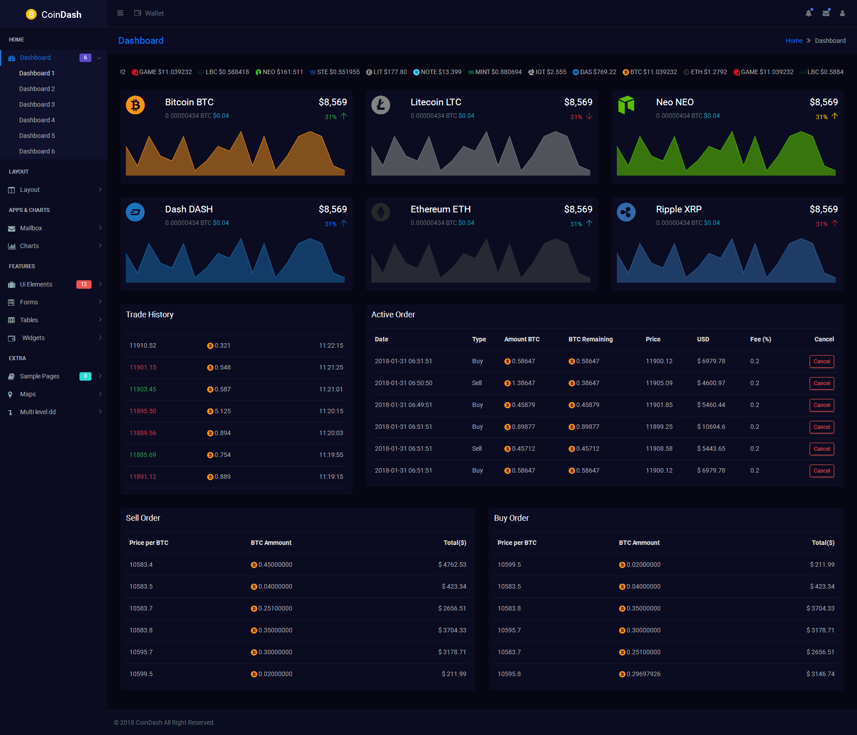Click the Dash DASH blue price chart
The image size is (857, 735).
[235, 260]
